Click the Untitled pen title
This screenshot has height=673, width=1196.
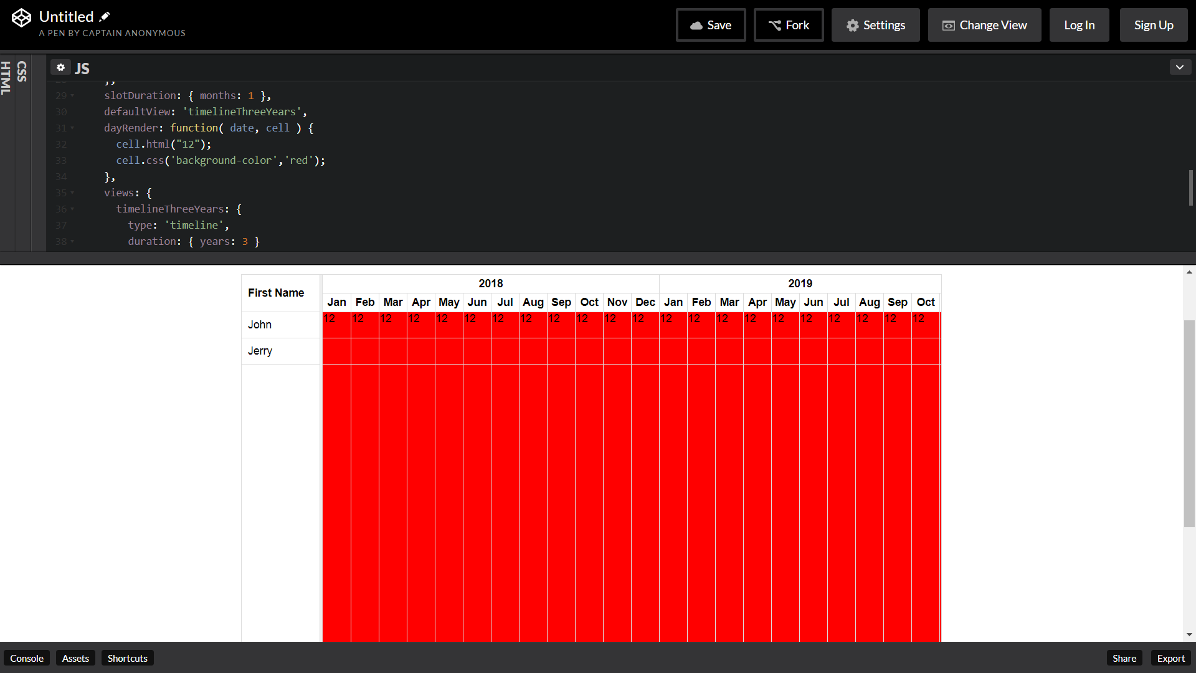(x=66, y=17)
